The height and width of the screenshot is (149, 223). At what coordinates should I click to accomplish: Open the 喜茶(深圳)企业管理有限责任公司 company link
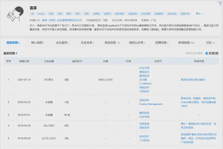pyautogui.click(x=62, y=20)
